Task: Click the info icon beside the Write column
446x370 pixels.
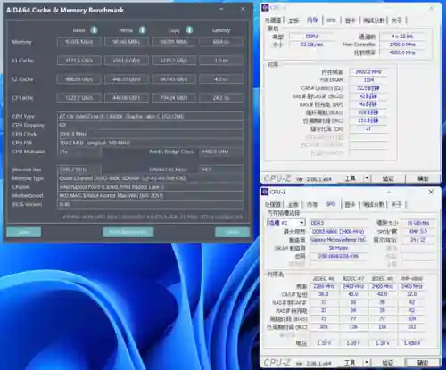Action: (x=143, y=30)
